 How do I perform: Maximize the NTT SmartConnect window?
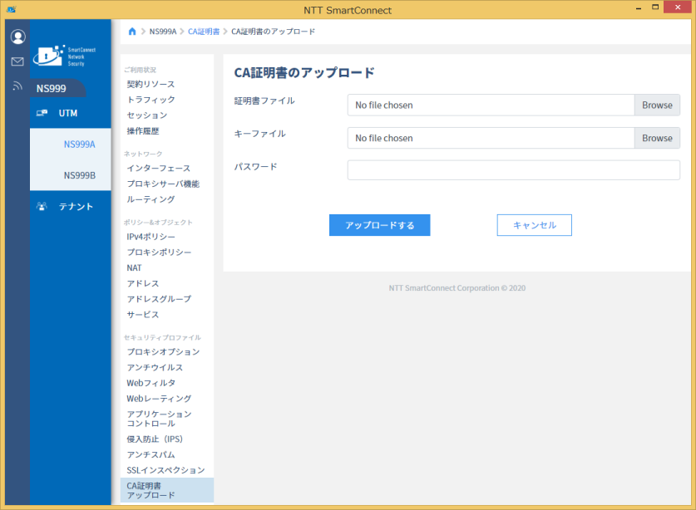(x=655, y=7)
